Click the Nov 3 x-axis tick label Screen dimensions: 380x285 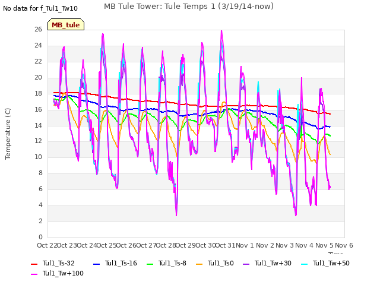point(284,245)
